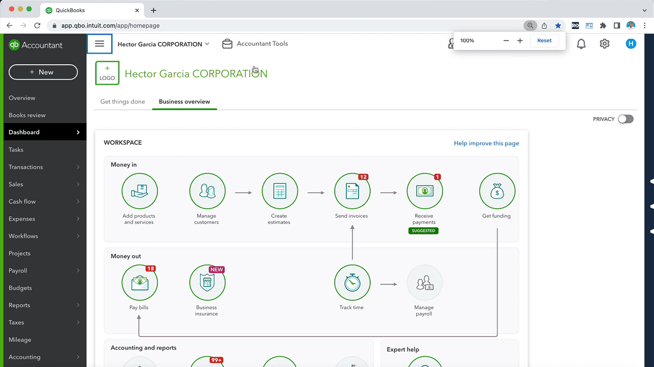Select the Business overview tab

click(x=184, y=101)
